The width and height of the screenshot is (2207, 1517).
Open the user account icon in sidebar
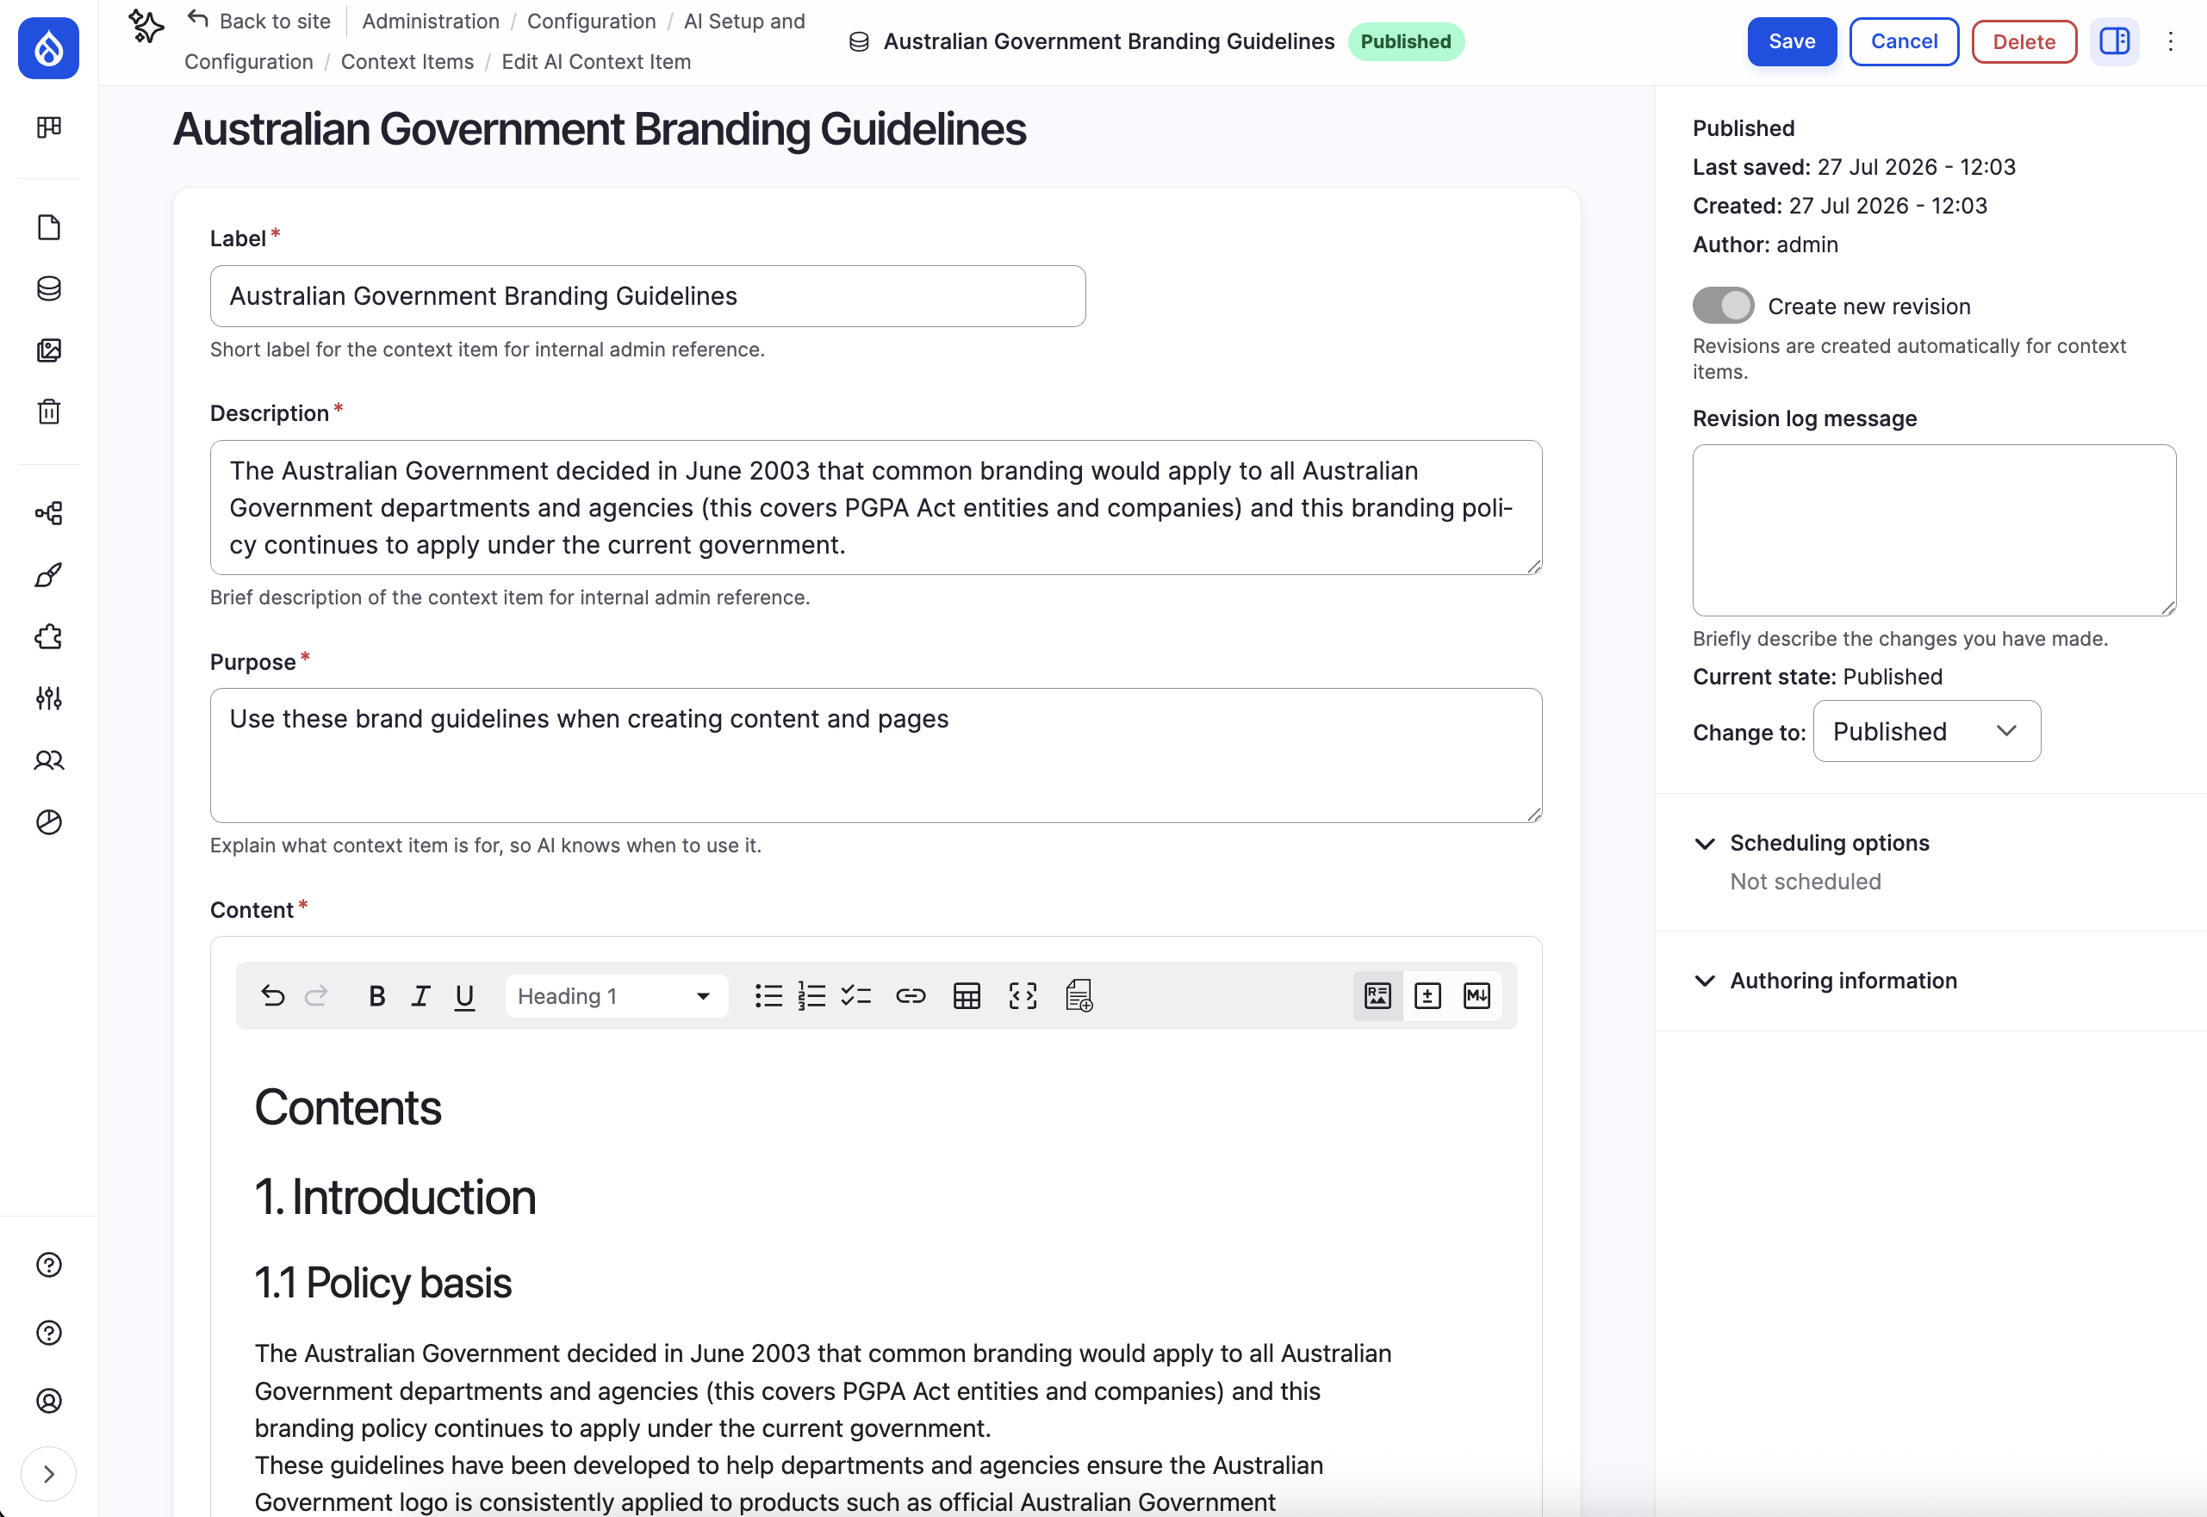click(48, 1400)
